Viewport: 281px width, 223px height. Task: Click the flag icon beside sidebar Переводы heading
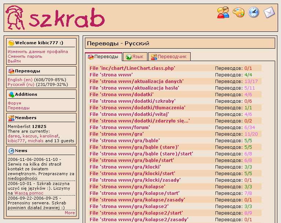11,71
